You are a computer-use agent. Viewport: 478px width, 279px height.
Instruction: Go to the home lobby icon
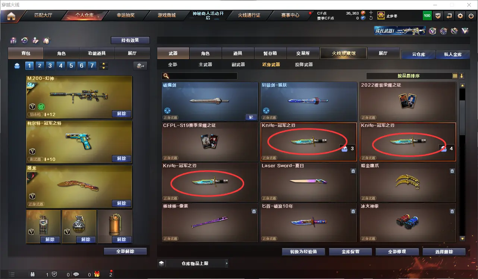11,16
